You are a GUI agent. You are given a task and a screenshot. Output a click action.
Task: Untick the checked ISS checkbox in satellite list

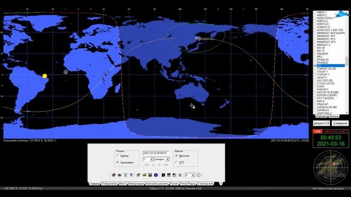coord(315,66)
